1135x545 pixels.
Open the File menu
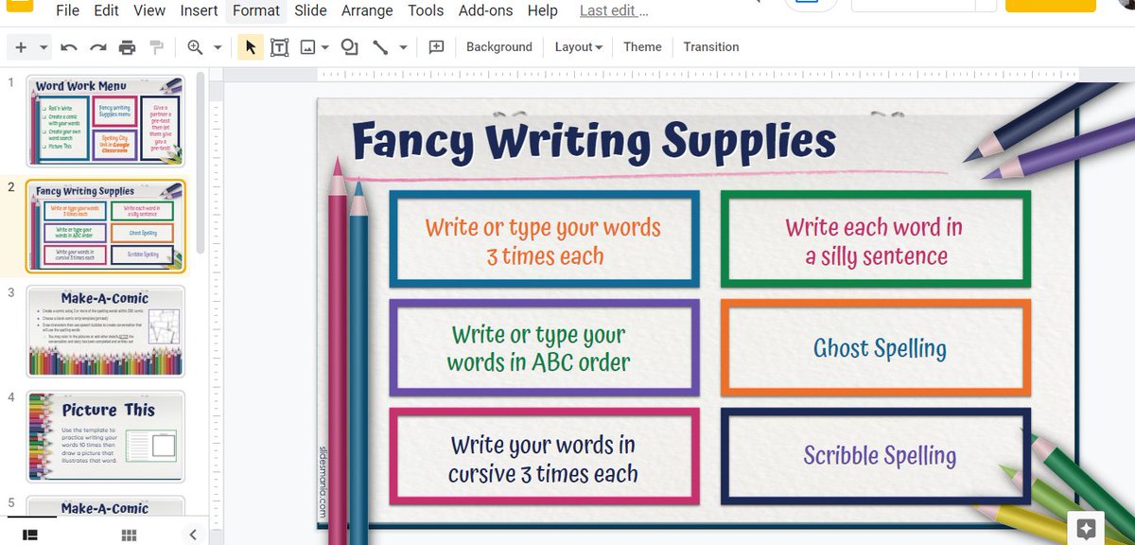tap(67, 11)
